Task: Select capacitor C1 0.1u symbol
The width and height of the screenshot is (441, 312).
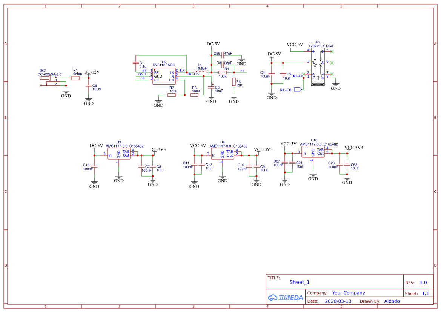Action: [136, 63]
